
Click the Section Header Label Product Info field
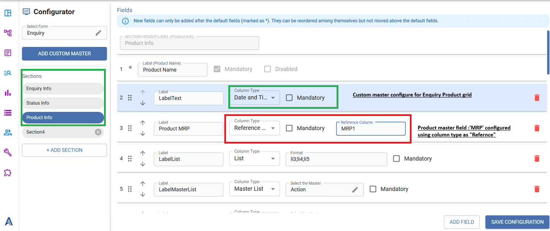coord(189,43)
